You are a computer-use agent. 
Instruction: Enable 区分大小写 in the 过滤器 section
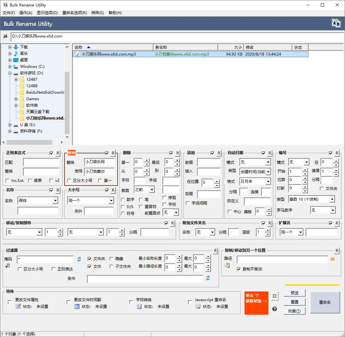[x=19, y=269]
